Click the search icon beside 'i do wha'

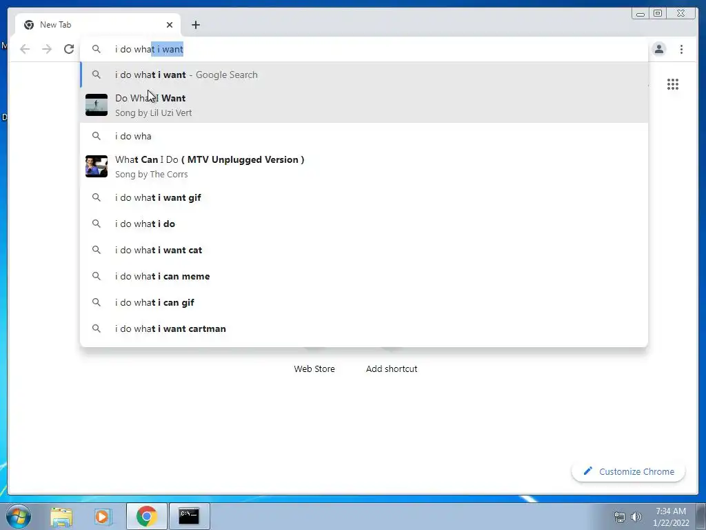[x=97, y=136]
